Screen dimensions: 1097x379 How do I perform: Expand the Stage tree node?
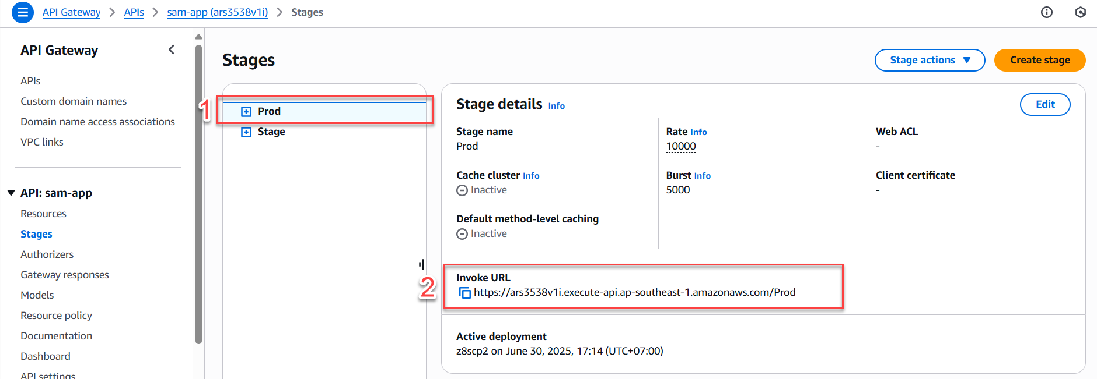[246, 132]
